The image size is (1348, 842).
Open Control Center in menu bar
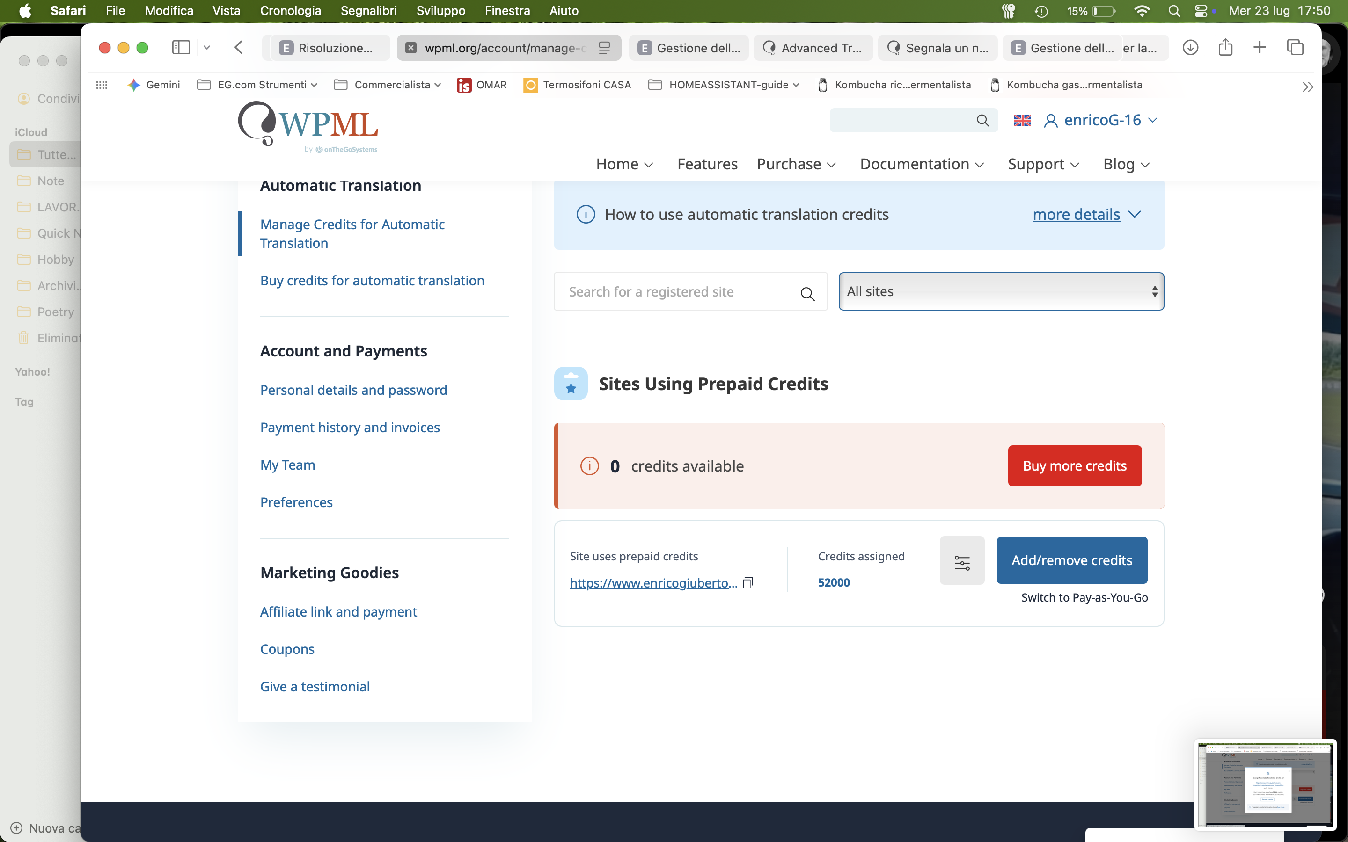tap(1201, 11)
